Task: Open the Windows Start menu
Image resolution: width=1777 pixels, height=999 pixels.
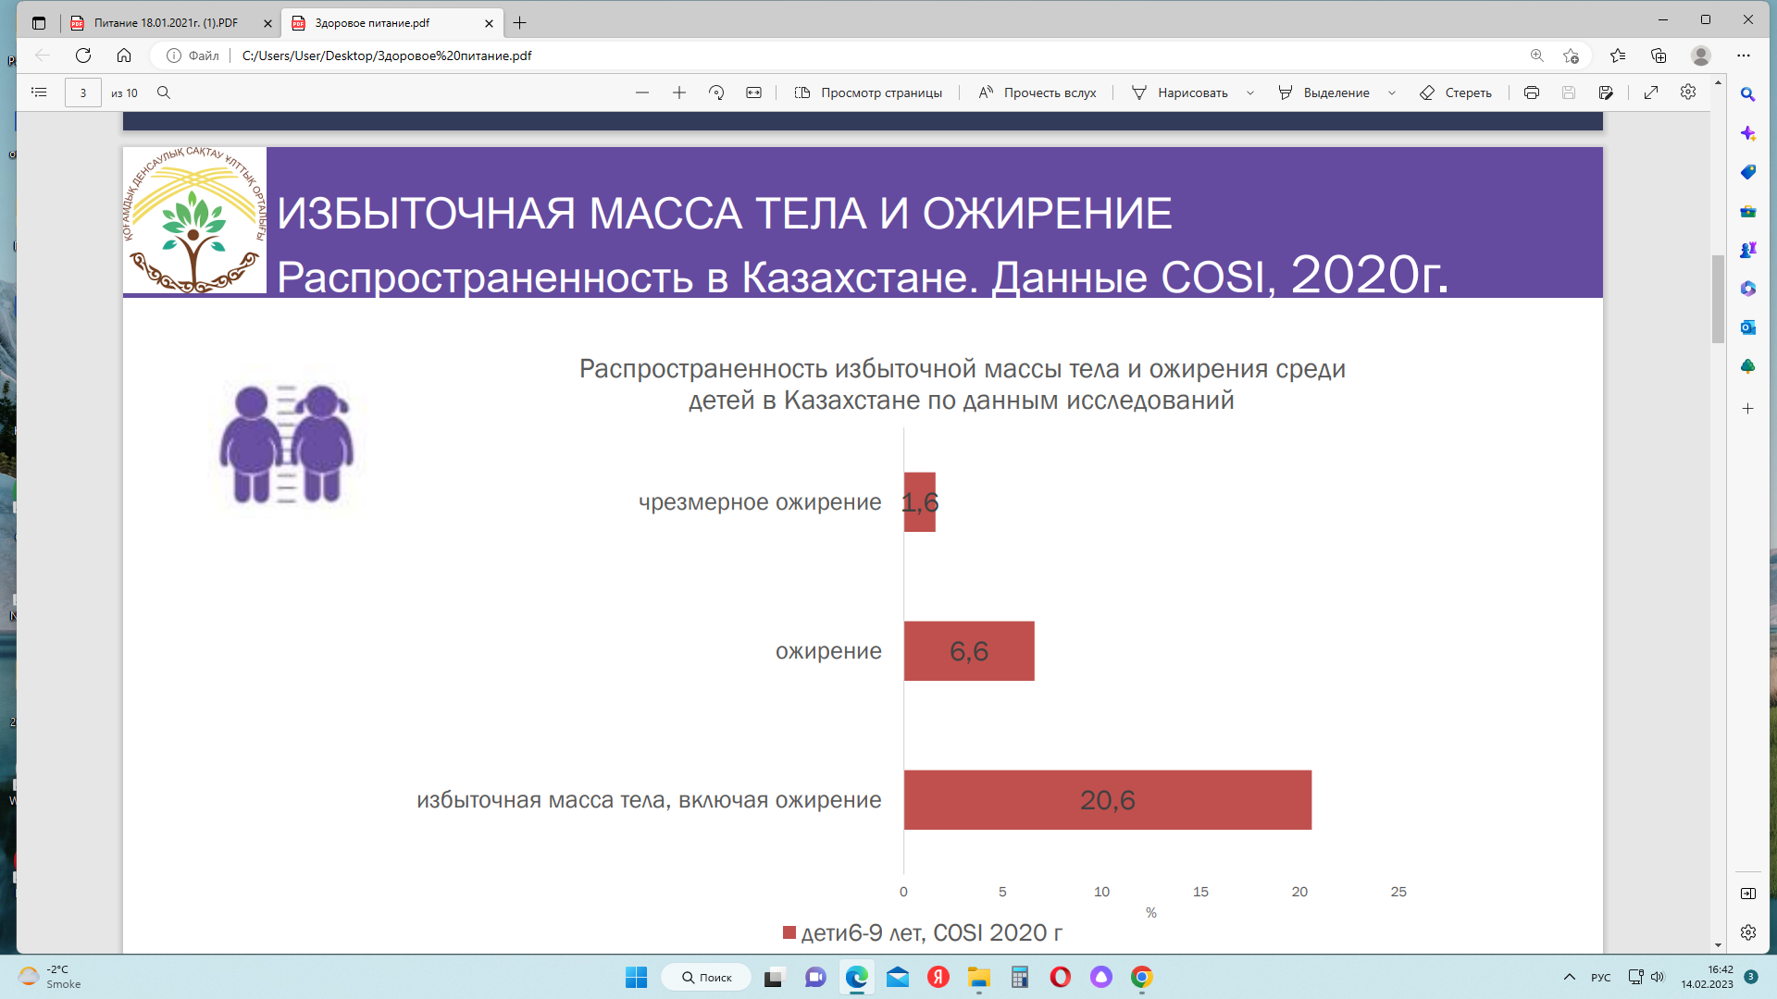Action: [637, 977]
